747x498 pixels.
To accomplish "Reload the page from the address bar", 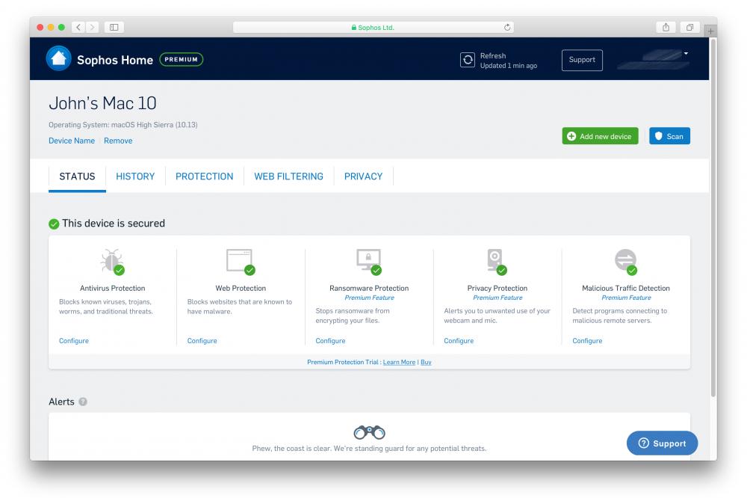I will click(x=507, y=27).
